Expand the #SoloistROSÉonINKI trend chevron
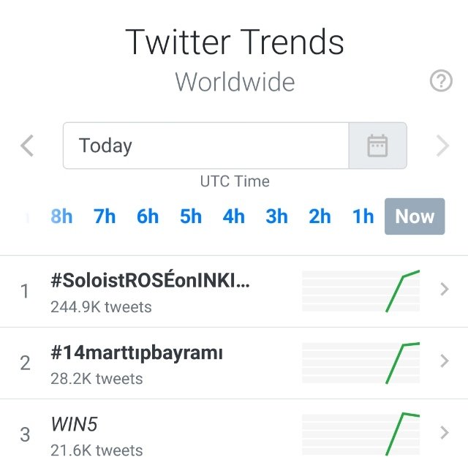 [x=445, y=289]
